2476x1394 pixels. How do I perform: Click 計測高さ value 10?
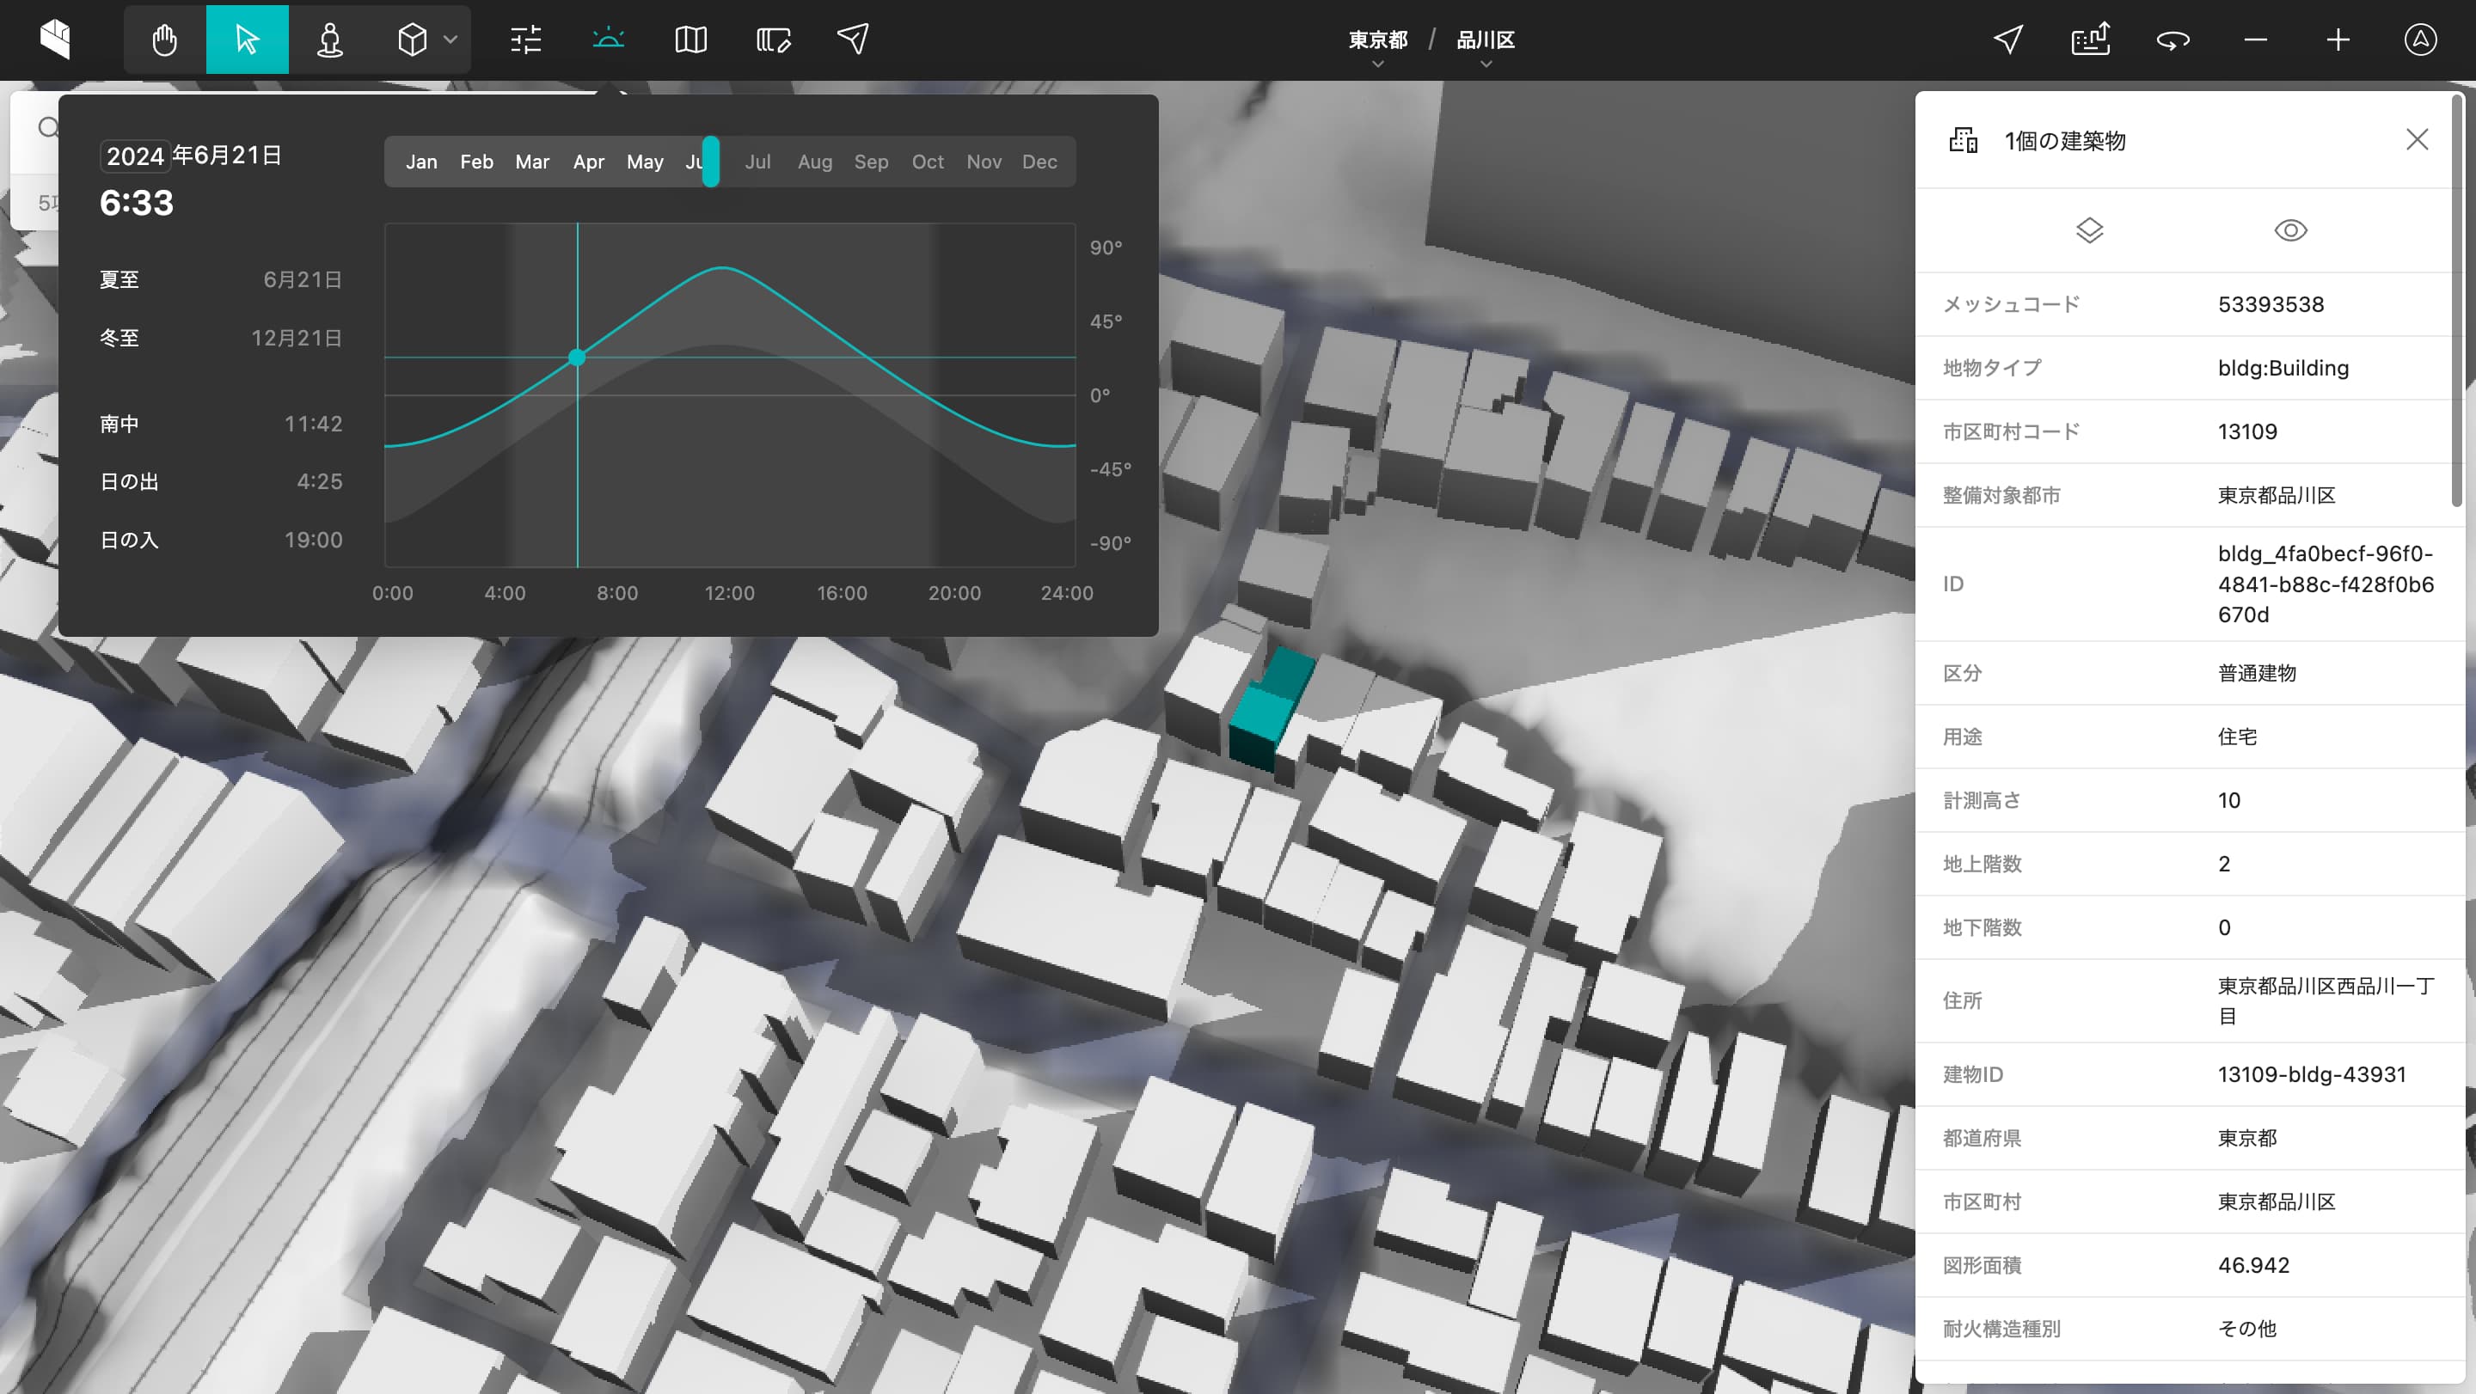click(x=2229, y=800)
